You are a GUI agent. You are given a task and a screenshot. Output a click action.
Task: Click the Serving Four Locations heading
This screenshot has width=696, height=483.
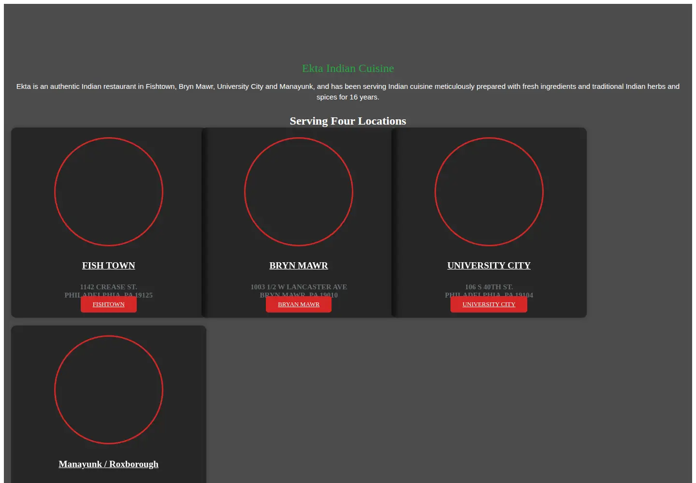pos(348,121)
